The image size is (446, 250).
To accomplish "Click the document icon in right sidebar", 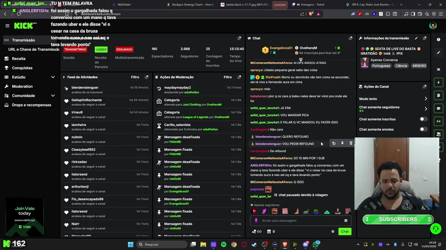I will (438, 95).
